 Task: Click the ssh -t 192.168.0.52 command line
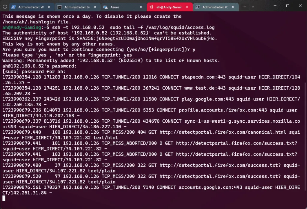133,27
